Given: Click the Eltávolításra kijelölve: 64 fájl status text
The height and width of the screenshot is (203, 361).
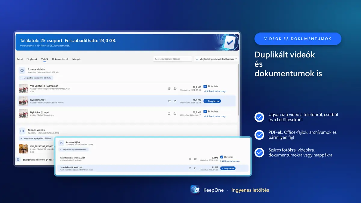Looking at the screenshot, I should 38,160.
